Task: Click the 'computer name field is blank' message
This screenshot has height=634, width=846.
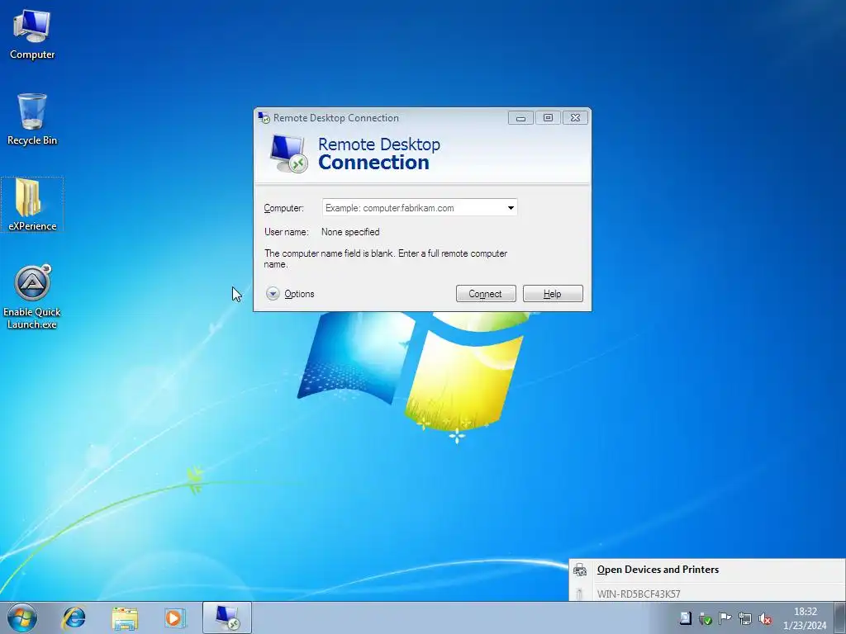Action: (385, 258)
